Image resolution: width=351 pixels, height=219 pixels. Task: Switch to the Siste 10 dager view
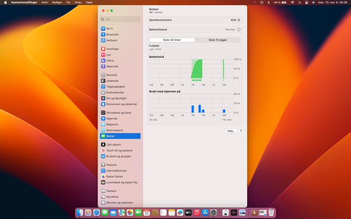tap(218, 40)
